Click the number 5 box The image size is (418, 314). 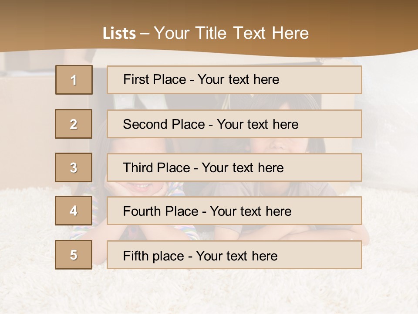point(74,255)
